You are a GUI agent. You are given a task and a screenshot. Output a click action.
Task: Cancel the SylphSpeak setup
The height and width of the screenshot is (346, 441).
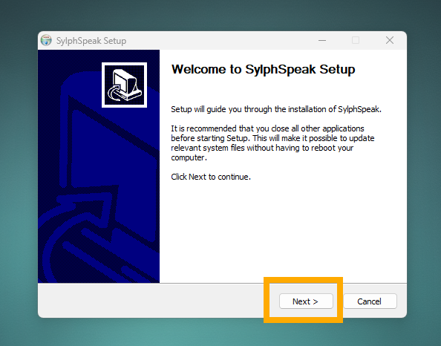pyautogui.click(x=370, y=301)
